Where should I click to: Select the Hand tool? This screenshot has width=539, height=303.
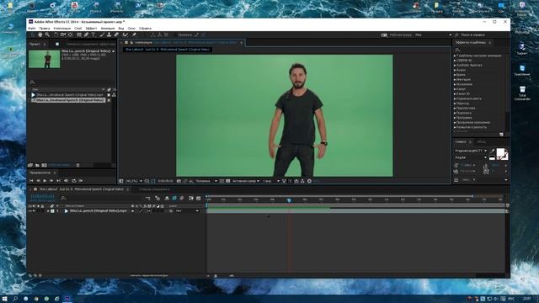click(x=40, y=35)
